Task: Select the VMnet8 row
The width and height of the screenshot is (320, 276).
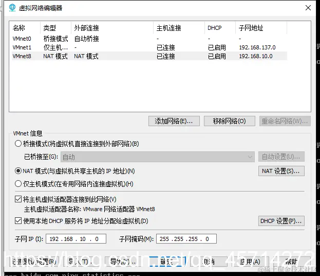Action: coord(149,56)
